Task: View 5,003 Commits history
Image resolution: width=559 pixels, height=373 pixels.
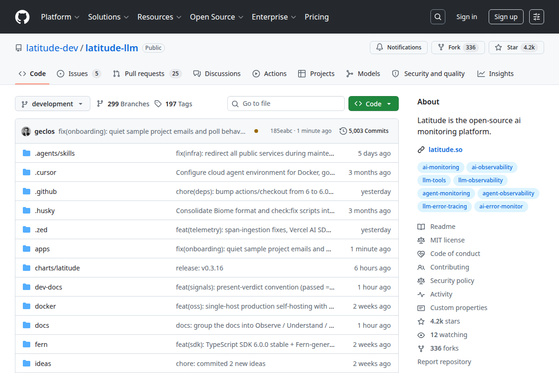Action: (x=364, y=131)
